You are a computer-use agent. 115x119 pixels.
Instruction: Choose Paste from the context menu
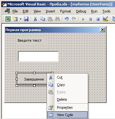pyautogui.click(x=67, y=92)
